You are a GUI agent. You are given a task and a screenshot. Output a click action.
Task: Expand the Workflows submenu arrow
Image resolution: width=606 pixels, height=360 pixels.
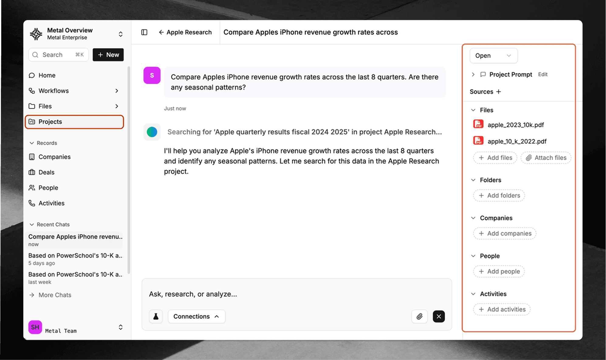tap(117, 91)
